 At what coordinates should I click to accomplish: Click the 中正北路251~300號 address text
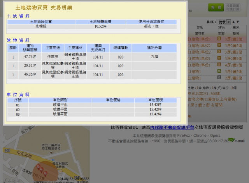pyautogui.click(x=204, y=94)
